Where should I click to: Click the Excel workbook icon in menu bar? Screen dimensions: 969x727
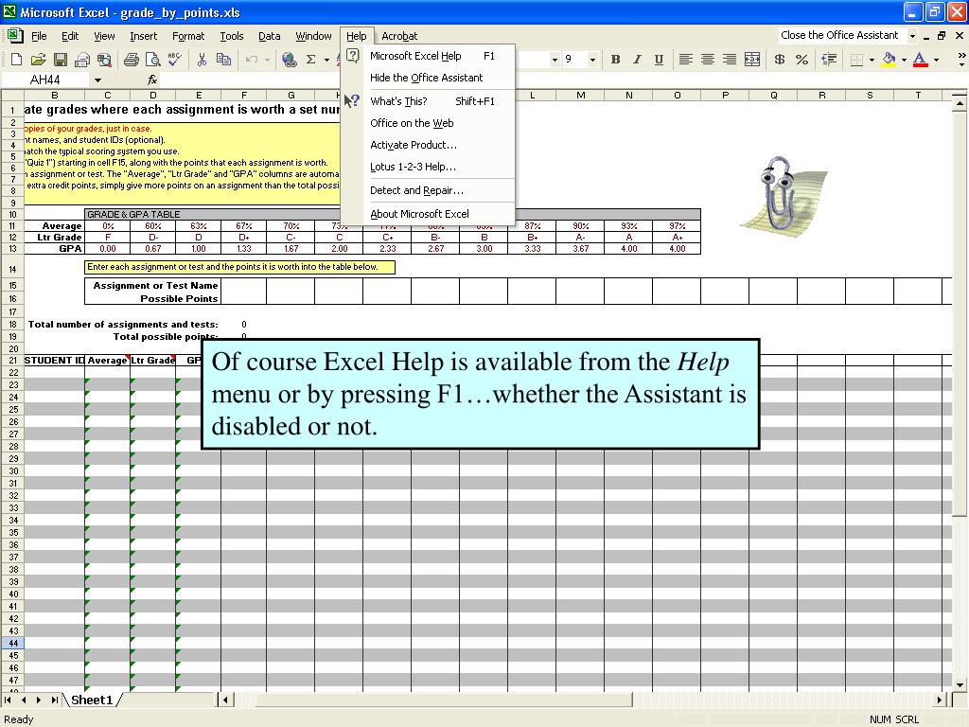15,35
